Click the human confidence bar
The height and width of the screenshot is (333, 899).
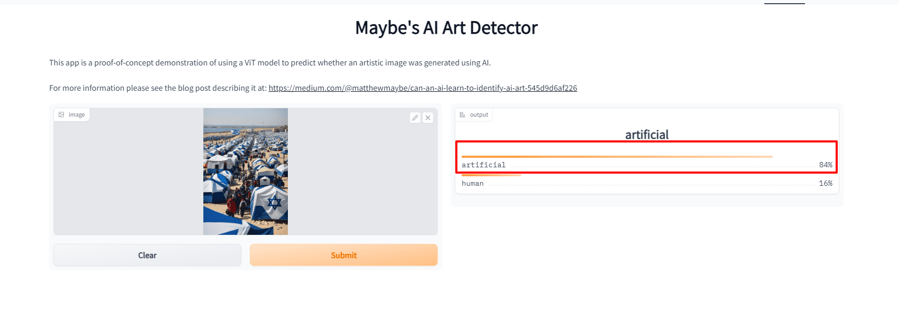point(491,175)
